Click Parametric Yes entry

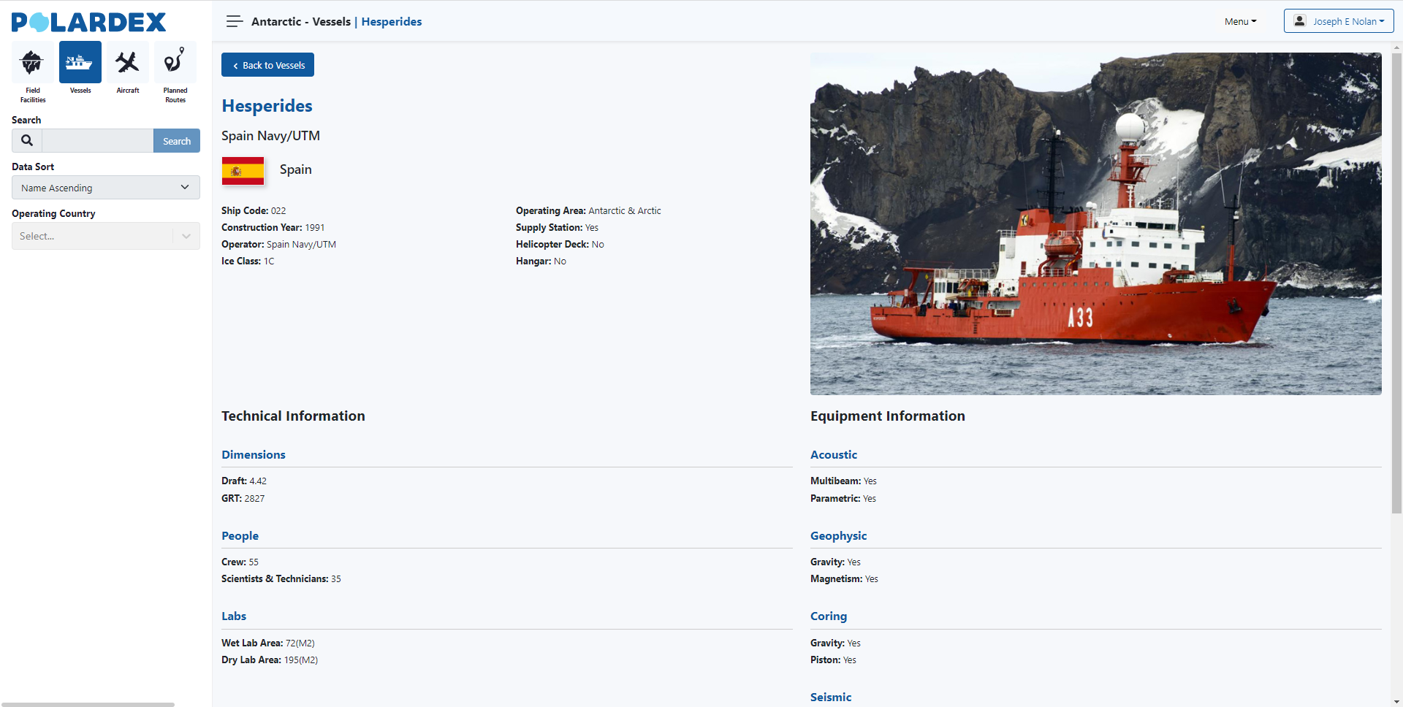tap(843, 499)
